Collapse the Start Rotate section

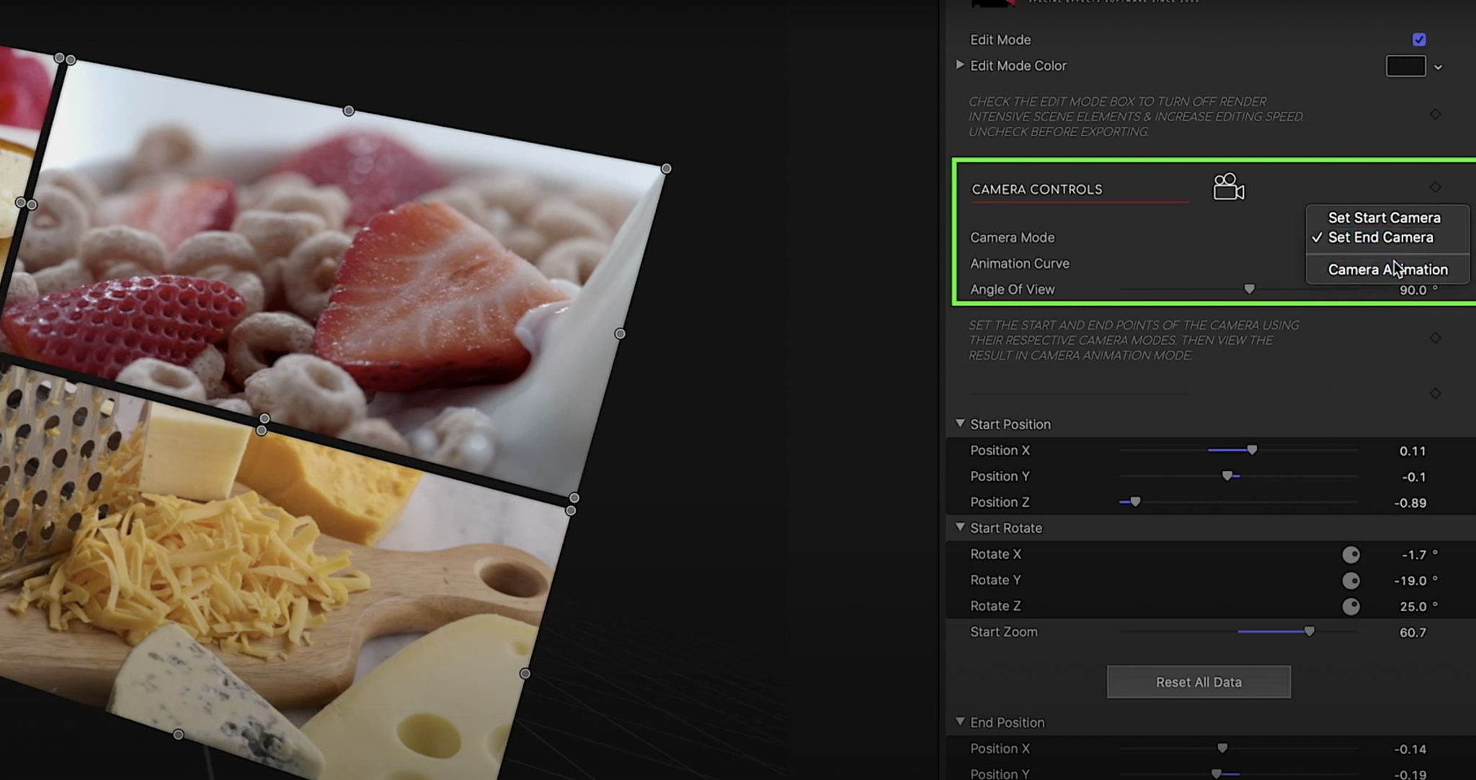(959, 527)
